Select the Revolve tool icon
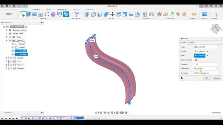 pyautogui.click(x=34, y=14)
